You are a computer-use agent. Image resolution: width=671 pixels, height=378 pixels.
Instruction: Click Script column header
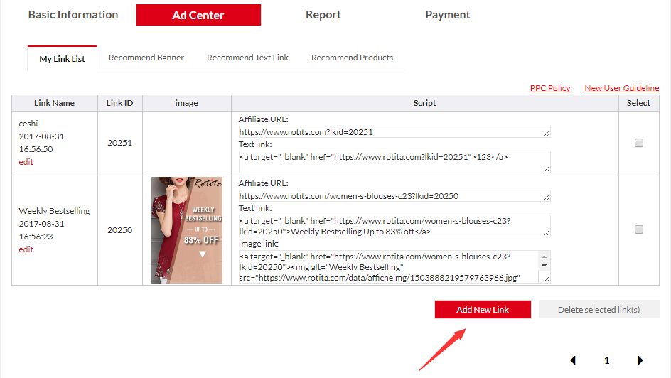coord(424,103)
